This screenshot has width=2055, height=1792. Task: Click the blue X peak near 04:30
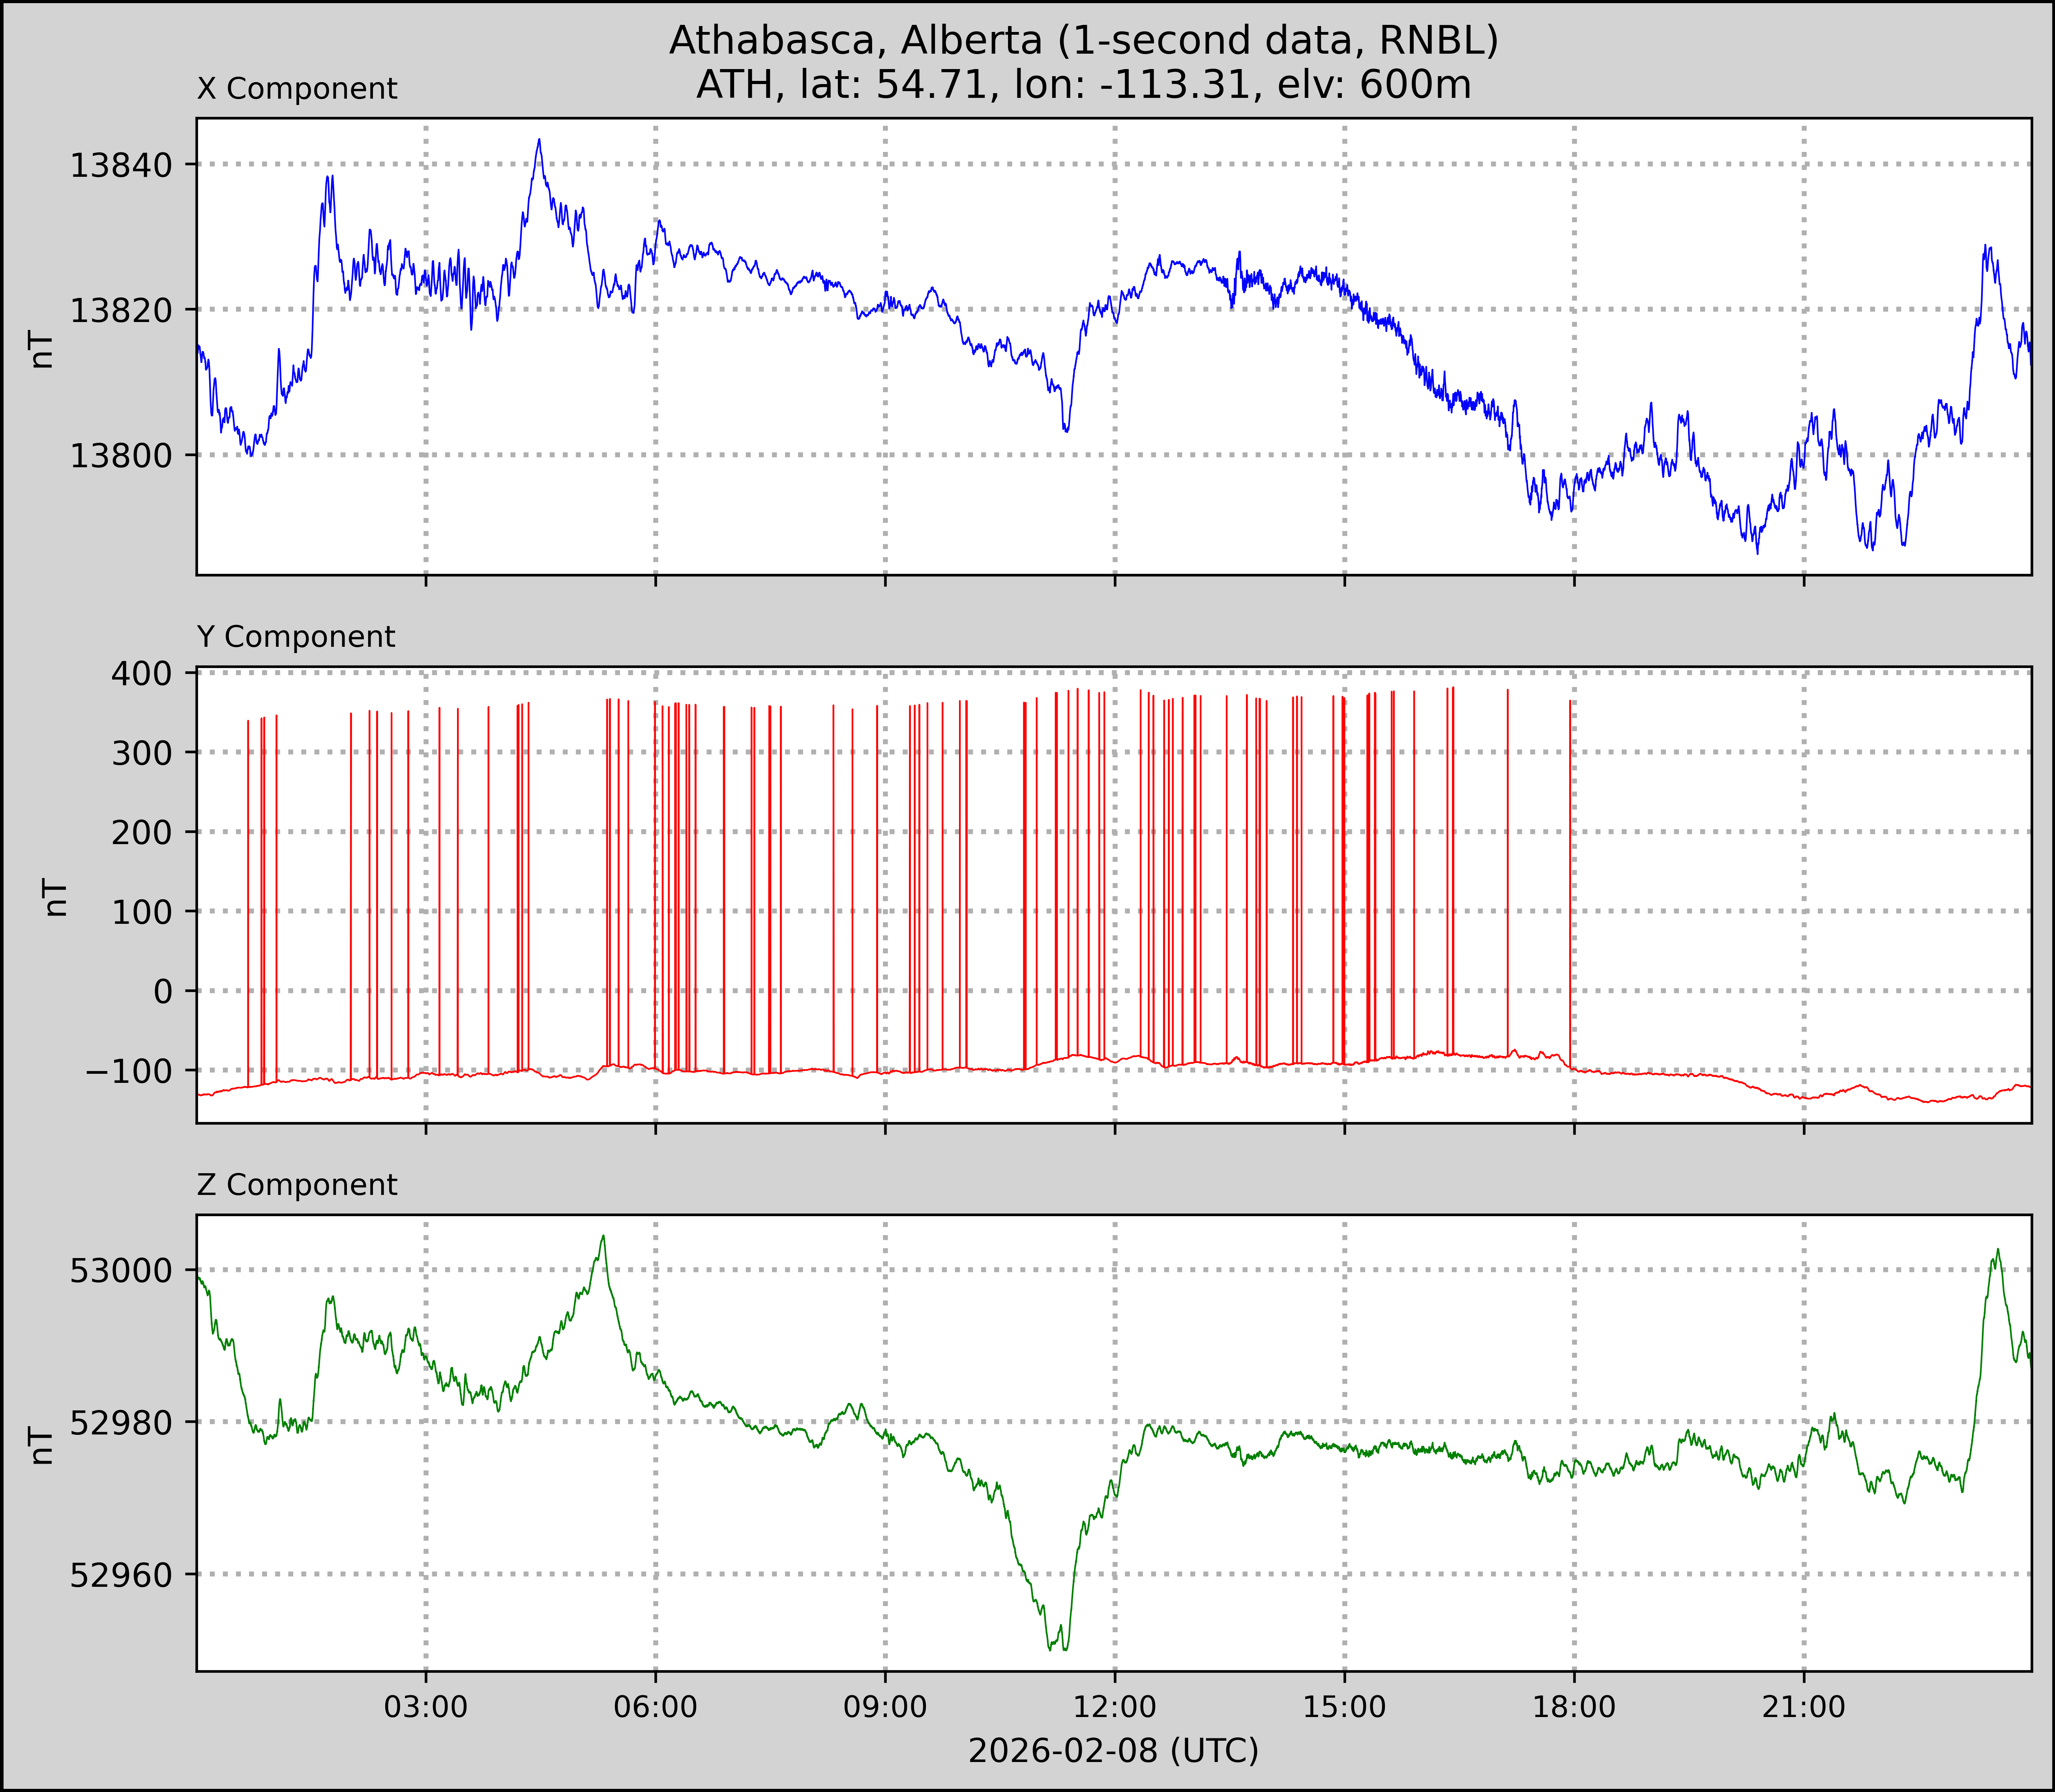click(x=539, y=141)
